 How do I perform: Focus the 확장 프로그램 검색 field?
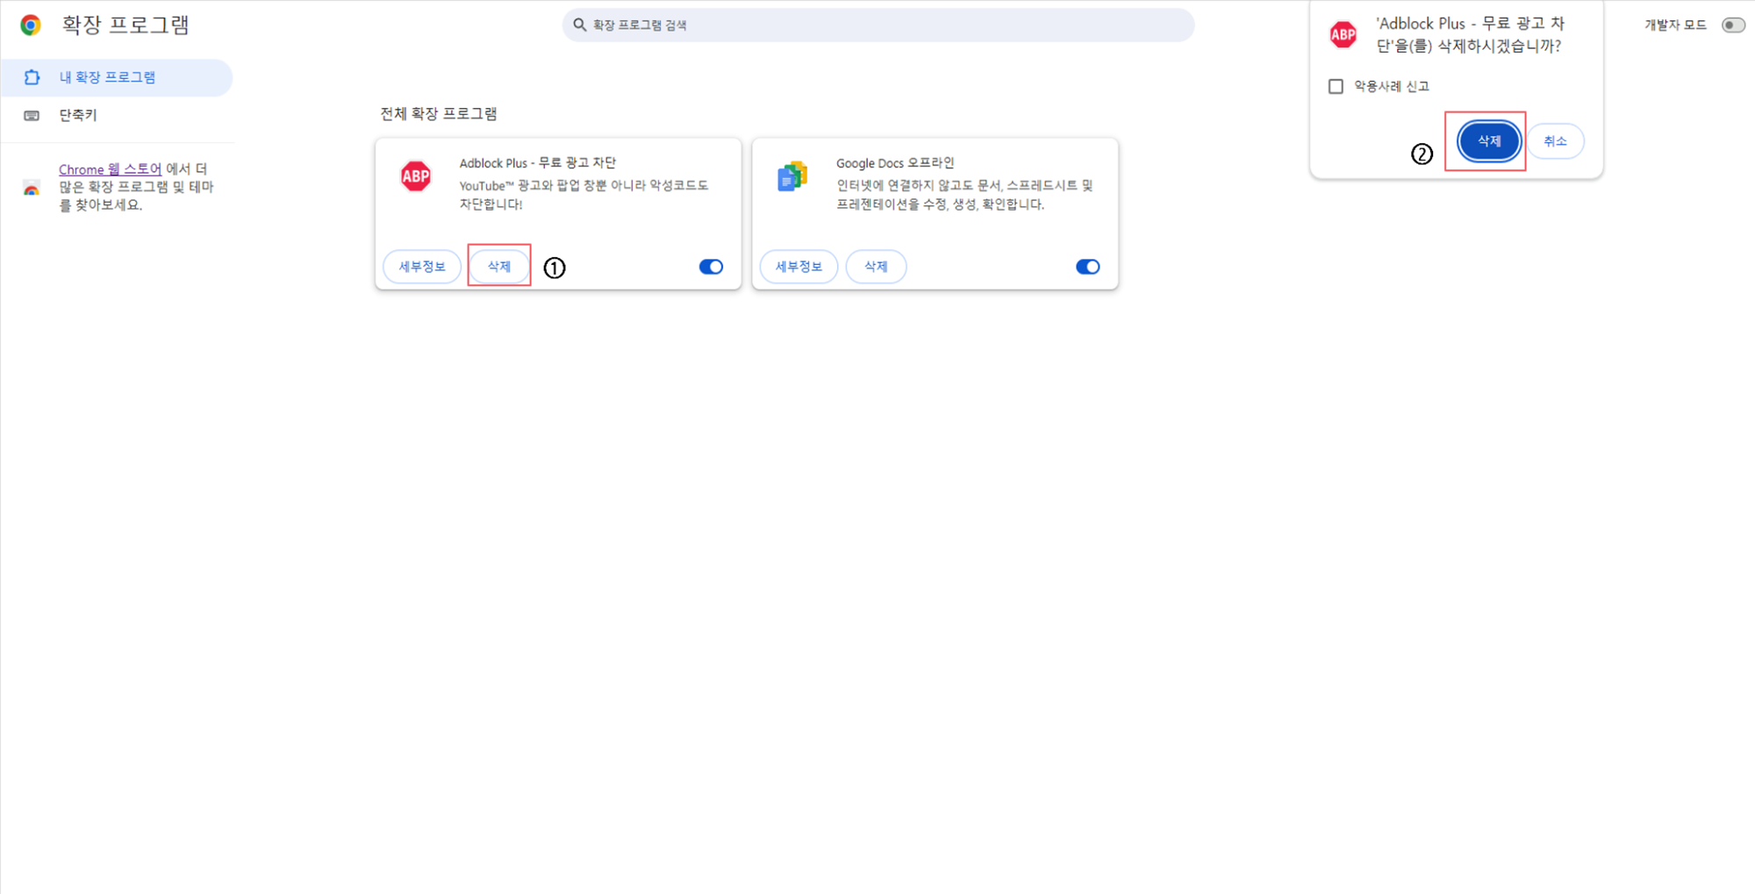coord(877,25)
